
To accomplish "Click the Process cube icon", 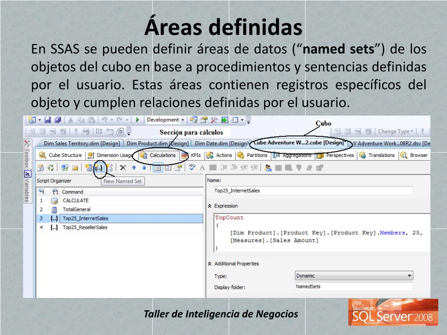I will click(x=41, y=168).
